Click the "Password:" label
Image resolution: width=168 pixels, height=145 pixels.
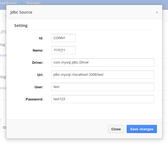(x=34, y=99)
